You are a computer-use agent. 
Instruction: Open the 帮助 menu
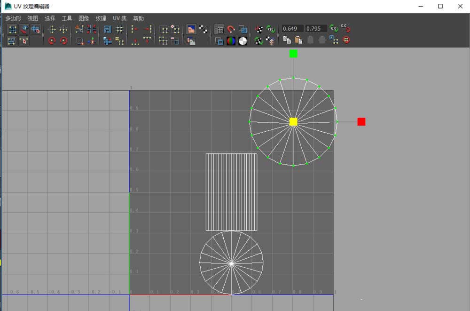click(x=138, y=18)
